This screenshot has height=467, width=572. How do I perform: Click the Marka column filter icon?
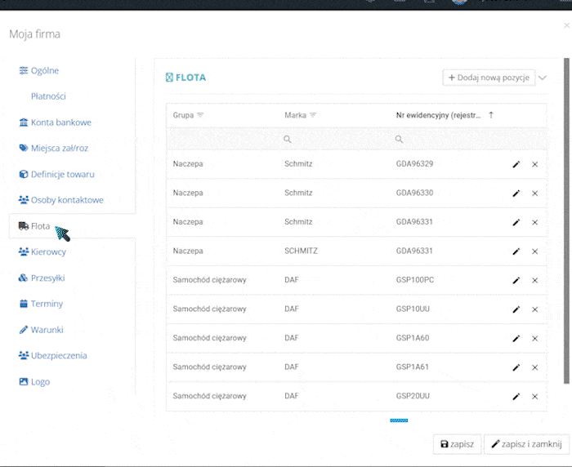(313, 115)
